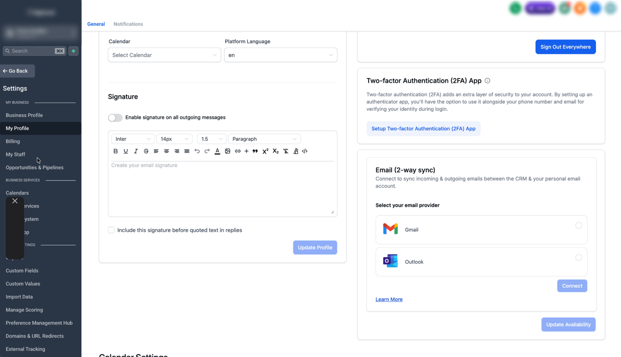Align signature text to the right

click(177, 151)
